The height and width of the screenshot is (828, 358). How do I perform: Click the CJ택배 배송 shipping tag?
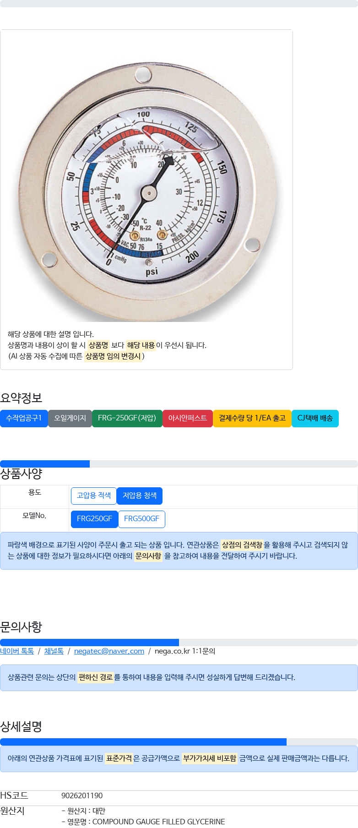[315, 419]
